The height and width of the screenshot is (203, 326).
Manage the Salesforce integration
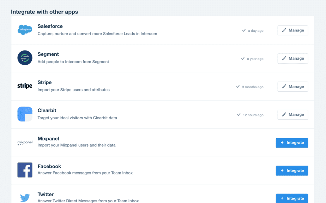292,30
